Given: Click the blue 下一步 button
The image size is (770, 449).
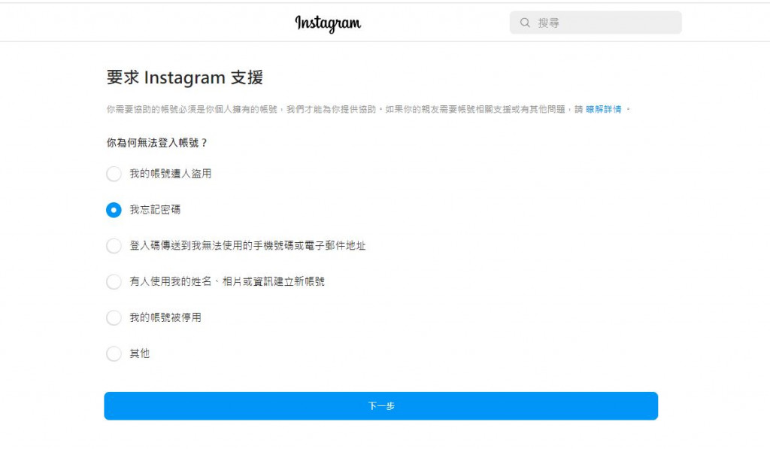Looking at the screenshot, I should click(x=381, y=406).
